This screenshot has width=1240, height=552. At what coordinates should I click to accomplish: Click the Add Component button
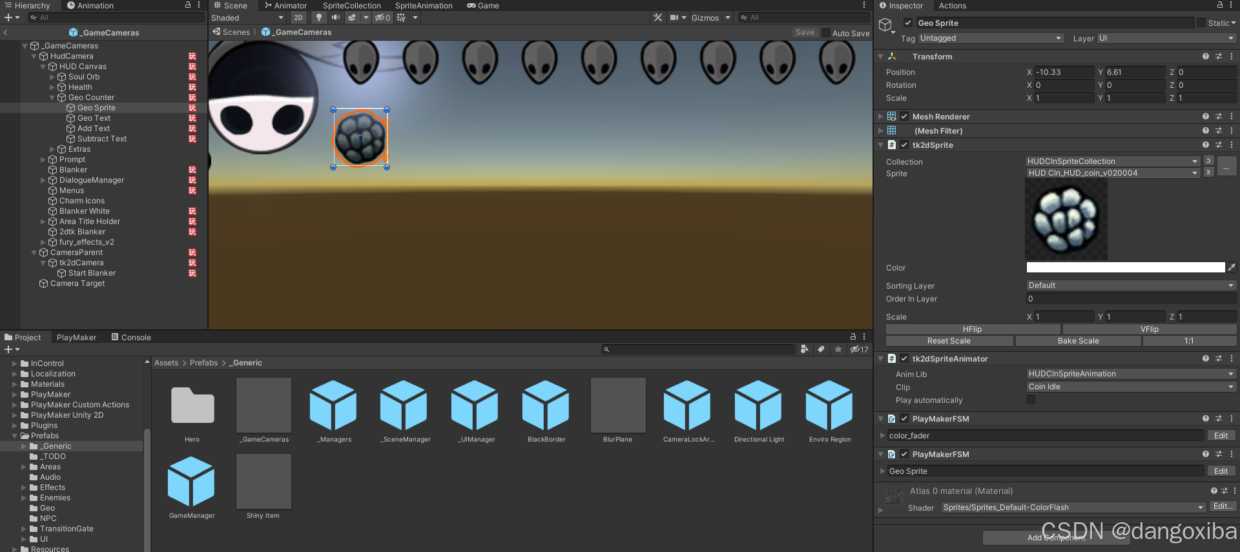pyautogui.click(x=1056, y=538)
